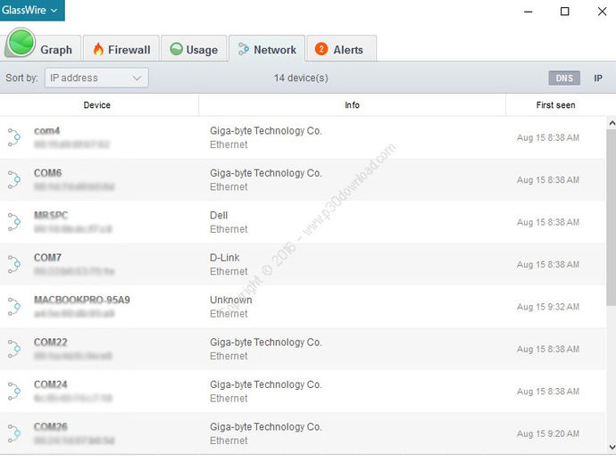Select the MRSPC device name
The width and height of the screenshot is (616, 462).
(51, 215)
